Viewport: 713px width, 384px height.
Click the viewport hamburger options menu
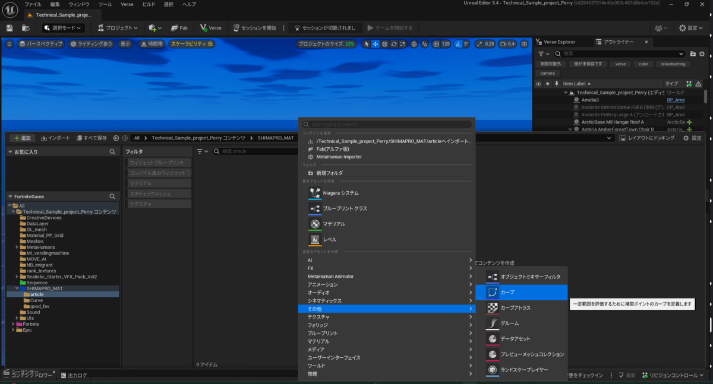click(x=9, y=44)
